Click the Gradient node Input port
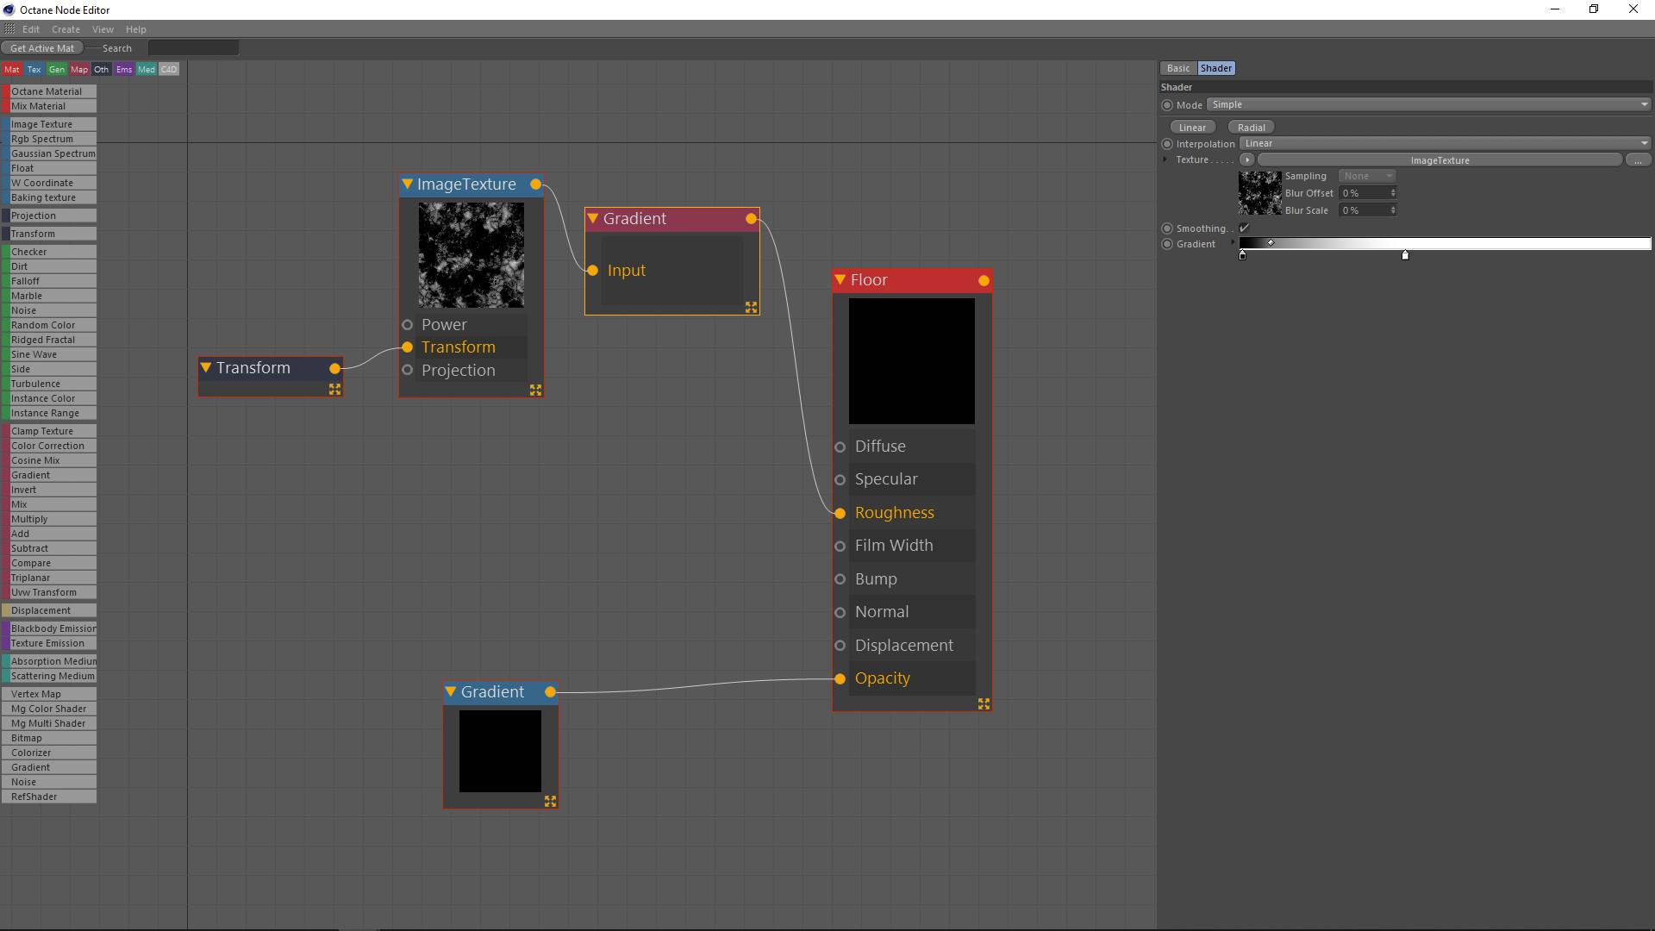1655x931 pixels. click(592, 271)
